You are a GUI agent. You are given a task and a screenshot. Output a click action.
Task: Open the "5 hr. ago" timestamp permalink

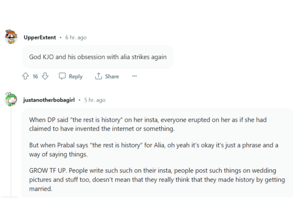coord(95,100)
